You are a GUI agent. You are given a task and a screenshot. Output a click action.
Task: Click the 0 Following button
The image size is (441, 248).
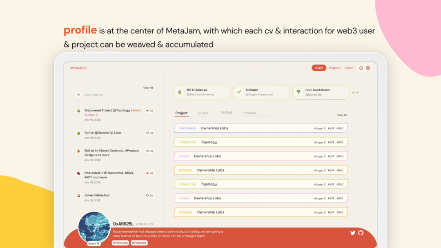[x=120, y=243]
